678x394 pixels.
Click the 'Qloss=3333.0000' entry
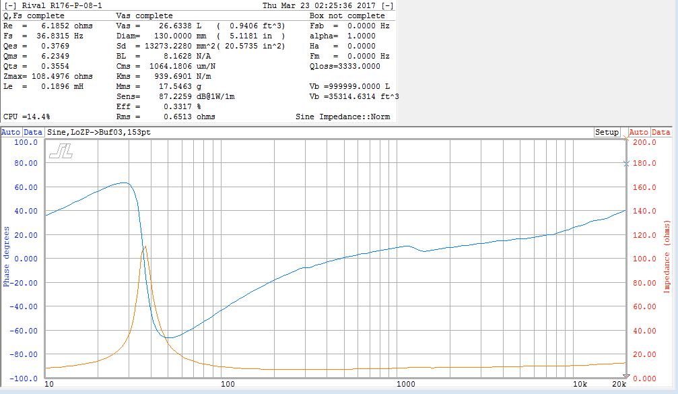point(345,66)
